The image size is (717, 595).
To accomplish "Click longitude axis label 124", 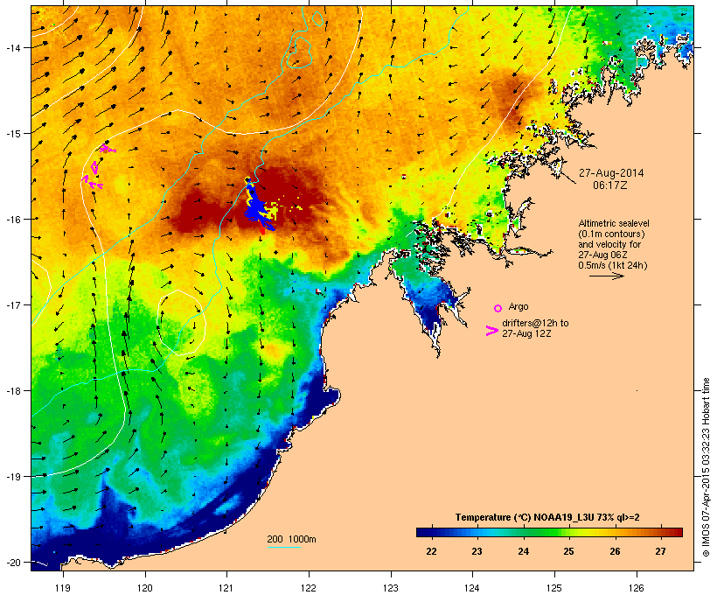I will 472,588.
